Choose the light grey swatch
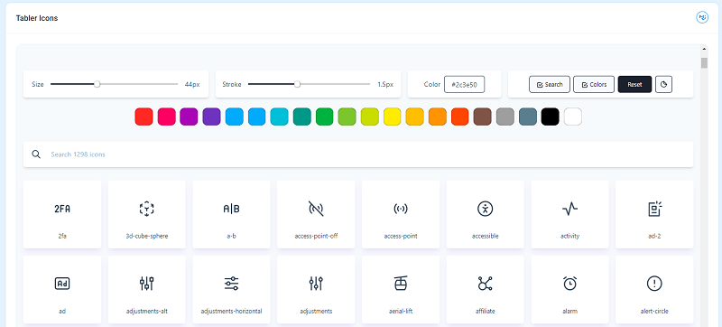The height and width of the screenshot is (327, 722). click(x=504, y=117)
